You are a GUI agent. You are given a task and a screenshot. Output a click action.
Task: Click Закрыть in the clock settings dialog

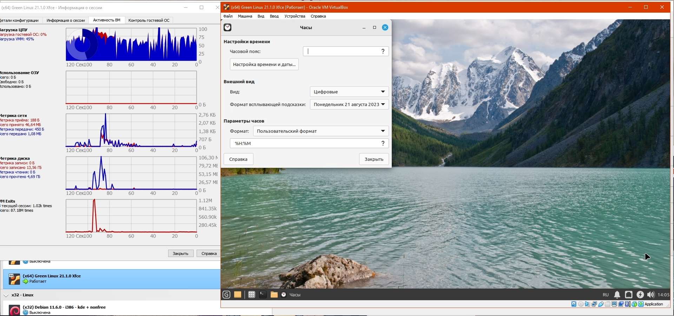pyautogui.click(x=374, y=159)
